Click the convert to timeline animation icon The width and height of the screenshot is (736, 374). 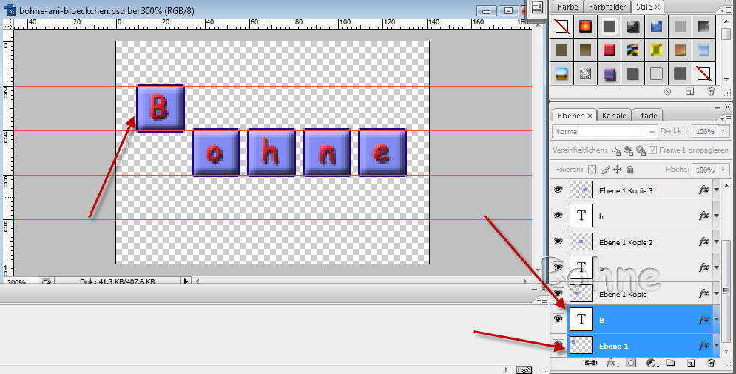[524, 369]
